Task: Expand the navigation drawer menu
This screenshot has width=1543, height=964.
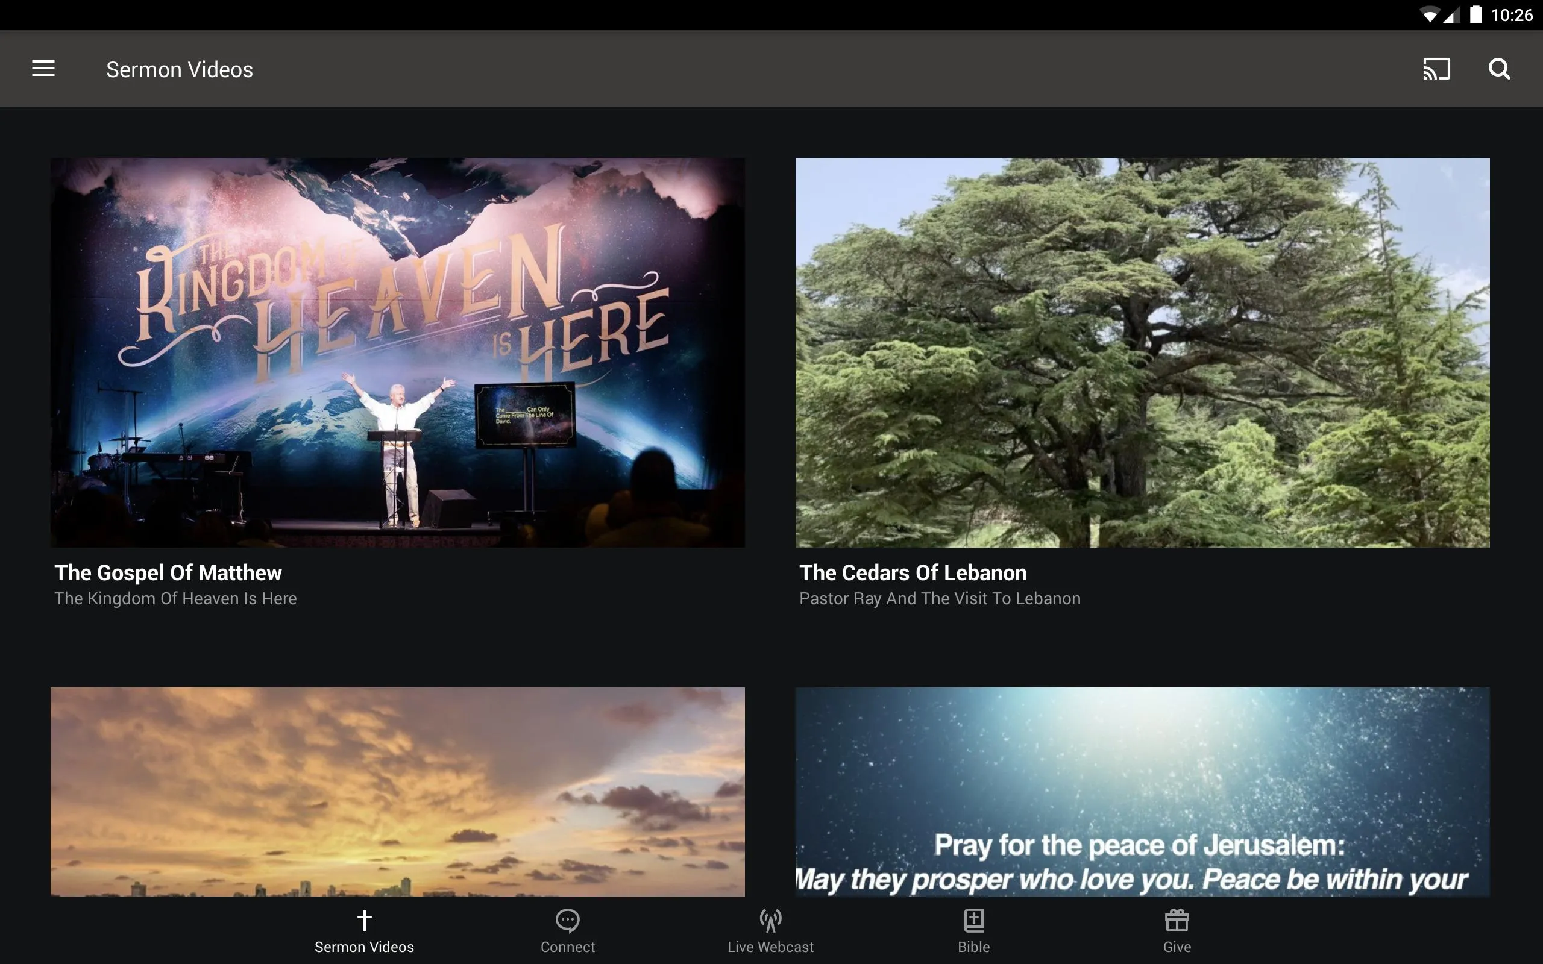Action: (x=43, y=69)
